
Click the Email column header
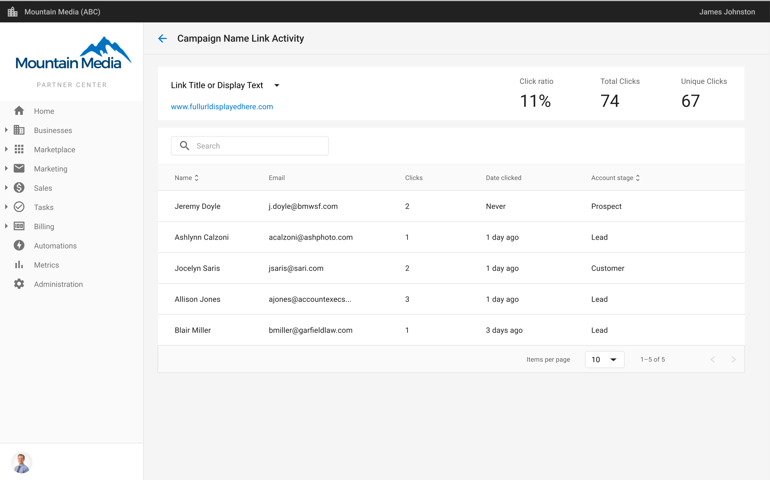pyautogui.click(x=277, y=178)
